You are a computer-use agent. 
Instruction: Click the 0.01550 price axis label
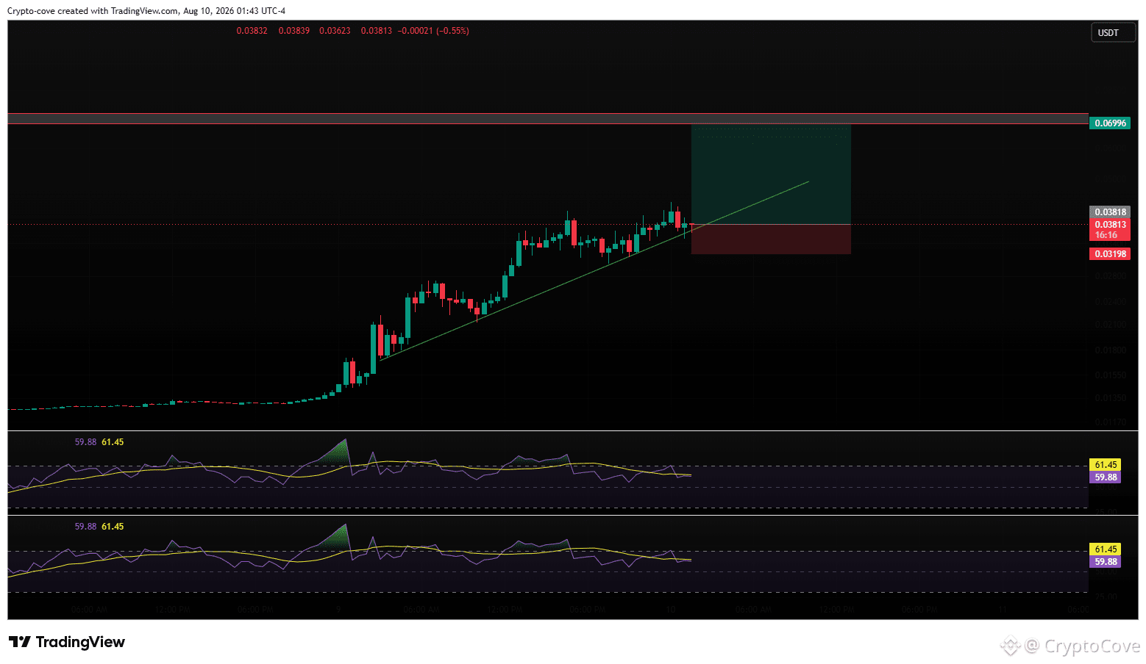tap(1110, 375)
